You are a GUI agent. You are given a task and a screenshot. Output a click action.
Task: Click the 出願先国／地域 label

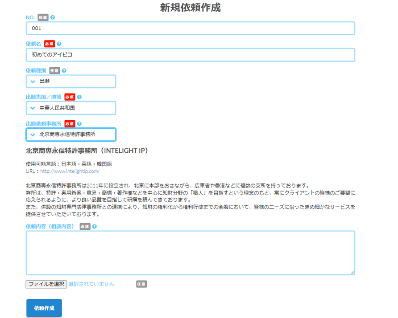coord(43,97)
